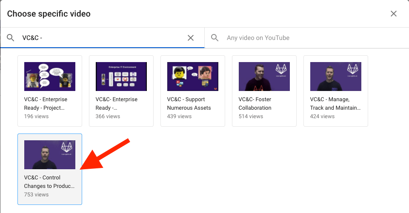Click the '514 views' text
This screenshot has height=213, width=409.
pyautogui.click(x=251, y=116)
